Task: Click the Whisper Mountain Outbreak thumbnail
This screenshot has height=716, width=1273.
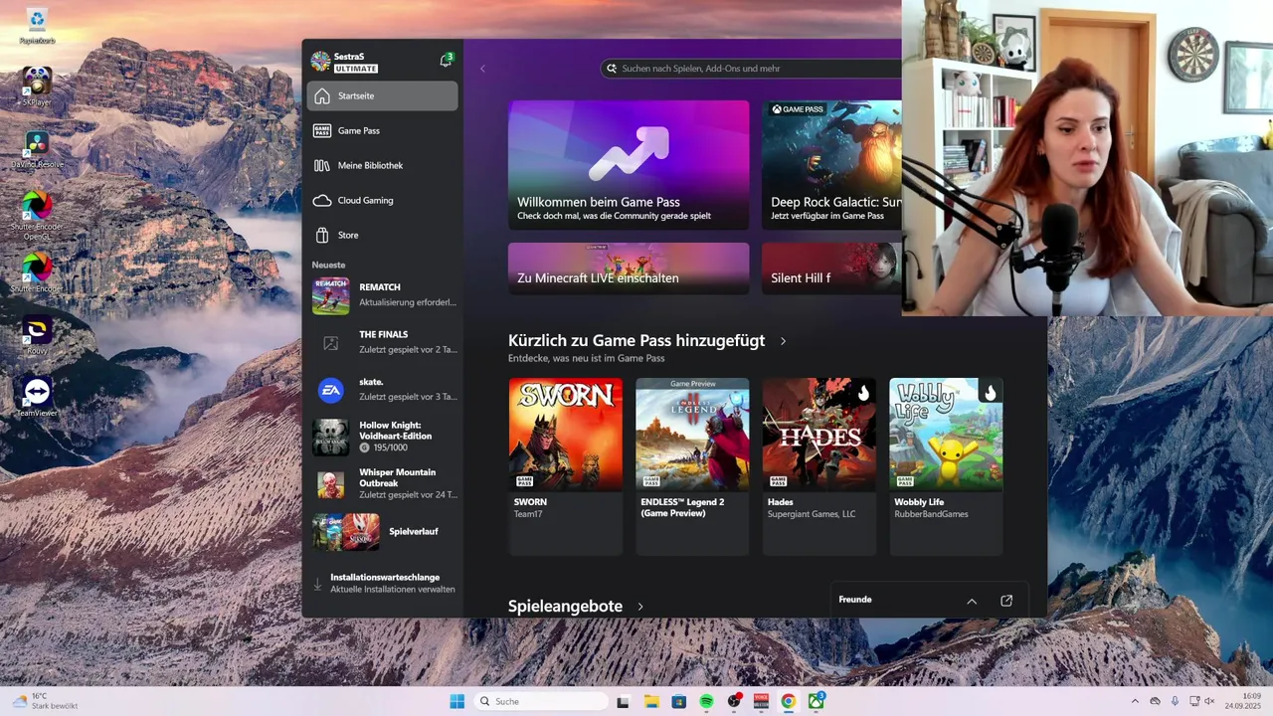Action: pos(331,484)
